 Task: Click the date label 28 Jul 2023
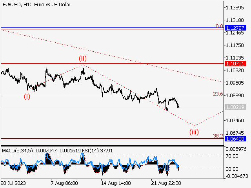tap(13, 183)
